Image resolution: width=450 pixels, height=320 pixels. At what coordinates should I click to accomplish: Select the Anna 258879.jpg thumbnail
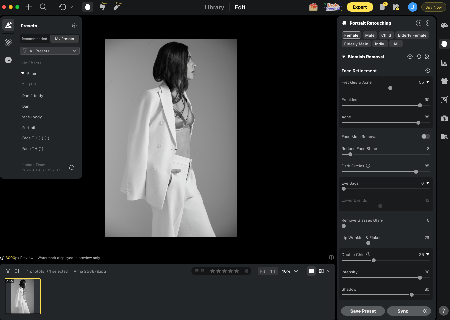(x=22, y=296)
